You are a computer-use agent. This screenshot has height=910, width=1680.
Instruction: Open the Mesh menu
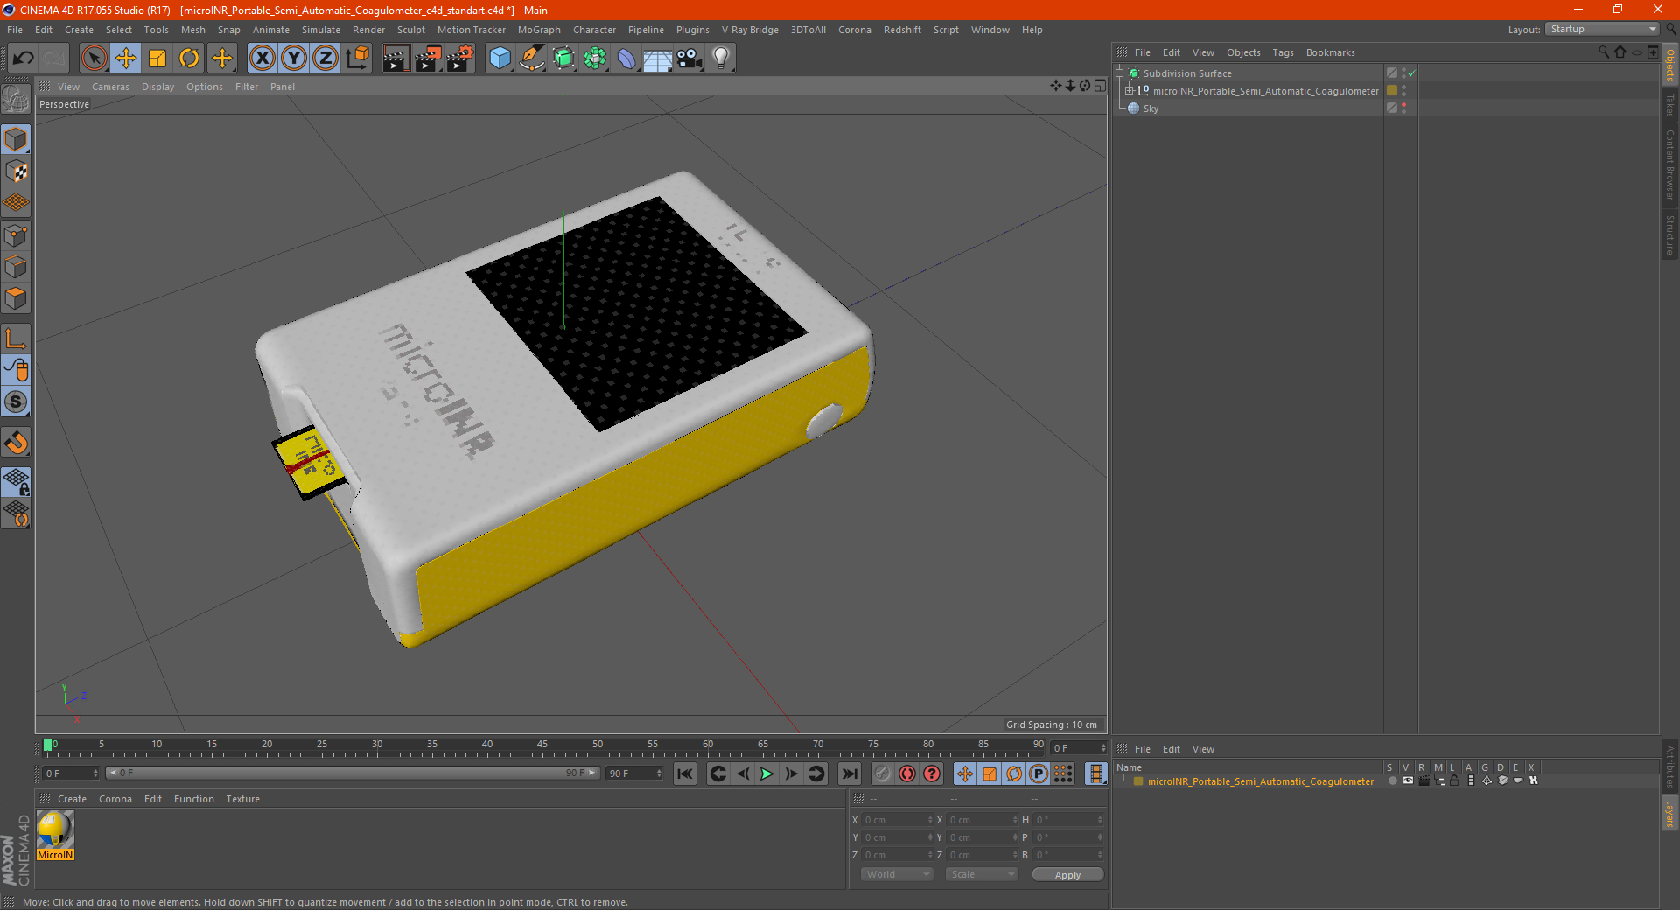(192, 30)
